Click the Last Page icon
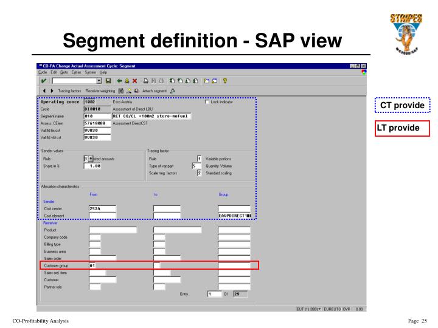 pyautogui.click(x=195, y=81)
